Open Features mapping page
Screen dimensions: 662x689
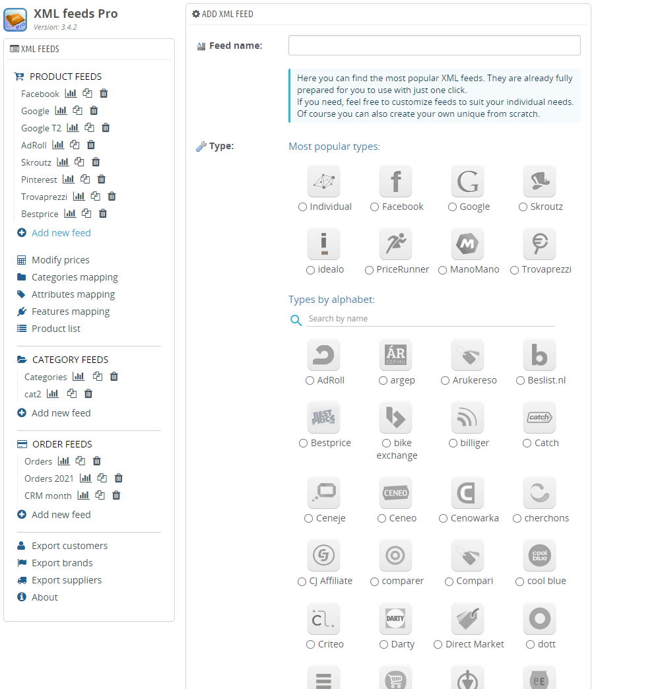click(71, 312)
